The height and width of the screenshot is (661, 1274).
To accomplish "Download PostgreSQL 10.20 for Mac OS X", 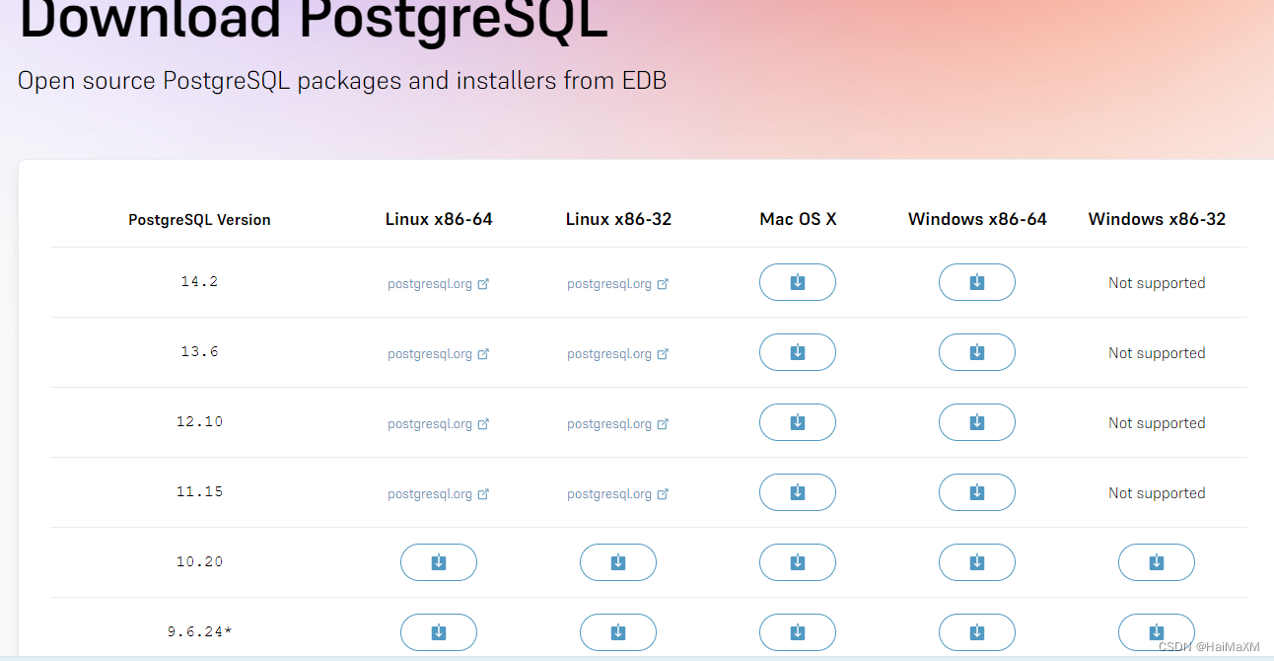I will point(797,562).
